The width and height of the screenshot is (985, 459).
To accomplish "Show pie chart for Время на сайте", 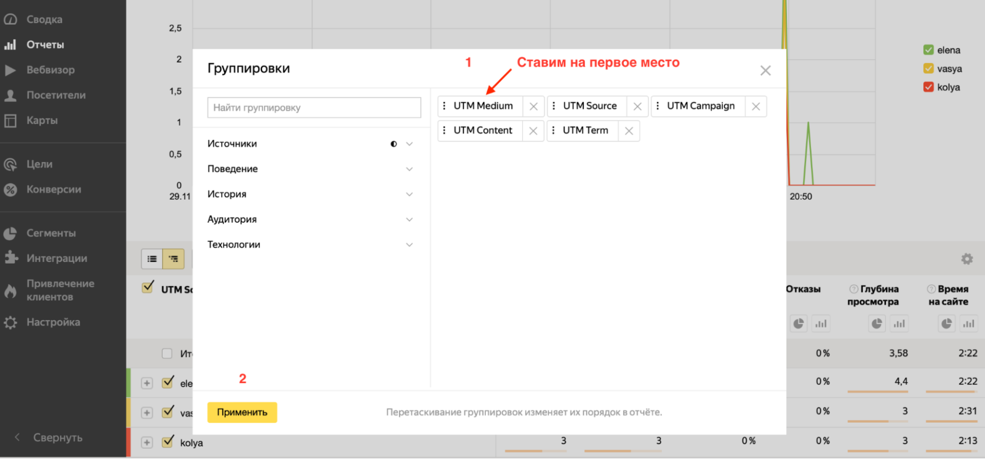I will 947,324.
